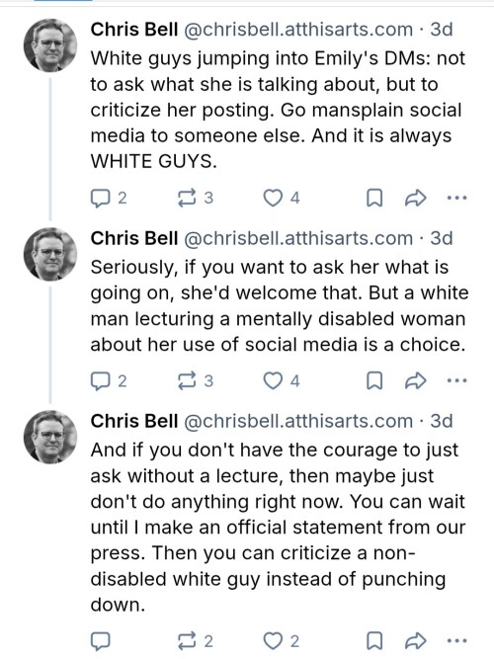Screen dimensions: 494x659
Task: Reply to the 'And if you don't' post
Action: (x=101, y=641)
